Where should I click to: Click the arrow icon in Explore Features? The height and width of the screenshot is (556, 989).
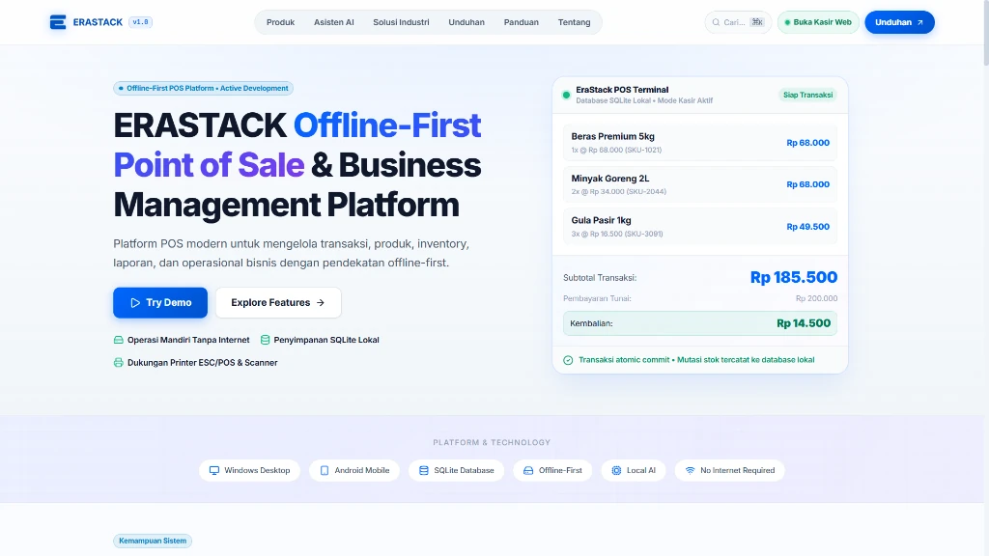click(x=321, y=302)
